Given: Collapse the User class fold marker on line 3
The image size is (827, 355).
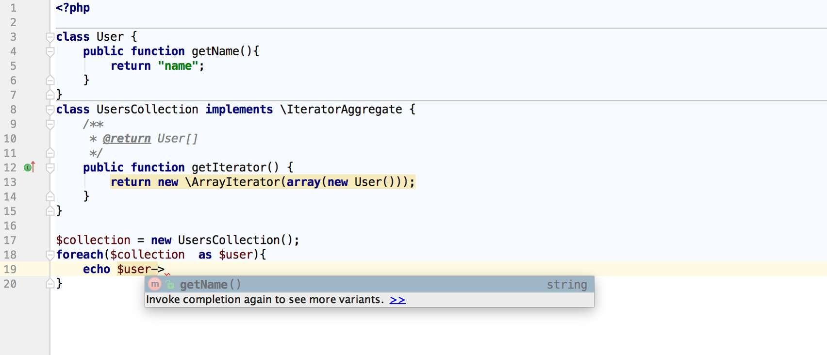Looking at the screenshot, I should 50,37.
